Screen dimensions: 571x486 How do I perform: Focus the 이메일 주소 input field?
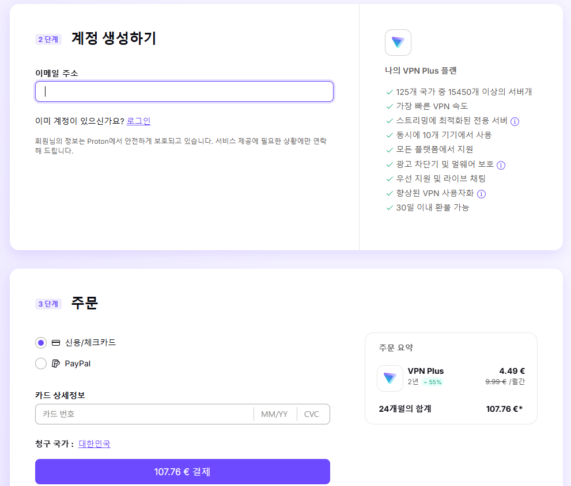click(184, 91)
